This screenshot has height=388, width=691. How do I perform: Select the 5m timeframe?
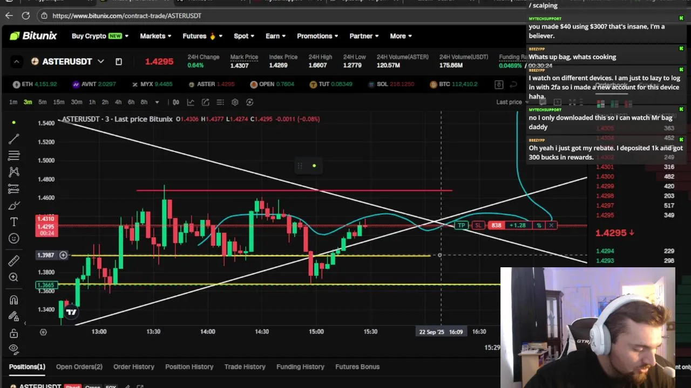click(42, 102)
